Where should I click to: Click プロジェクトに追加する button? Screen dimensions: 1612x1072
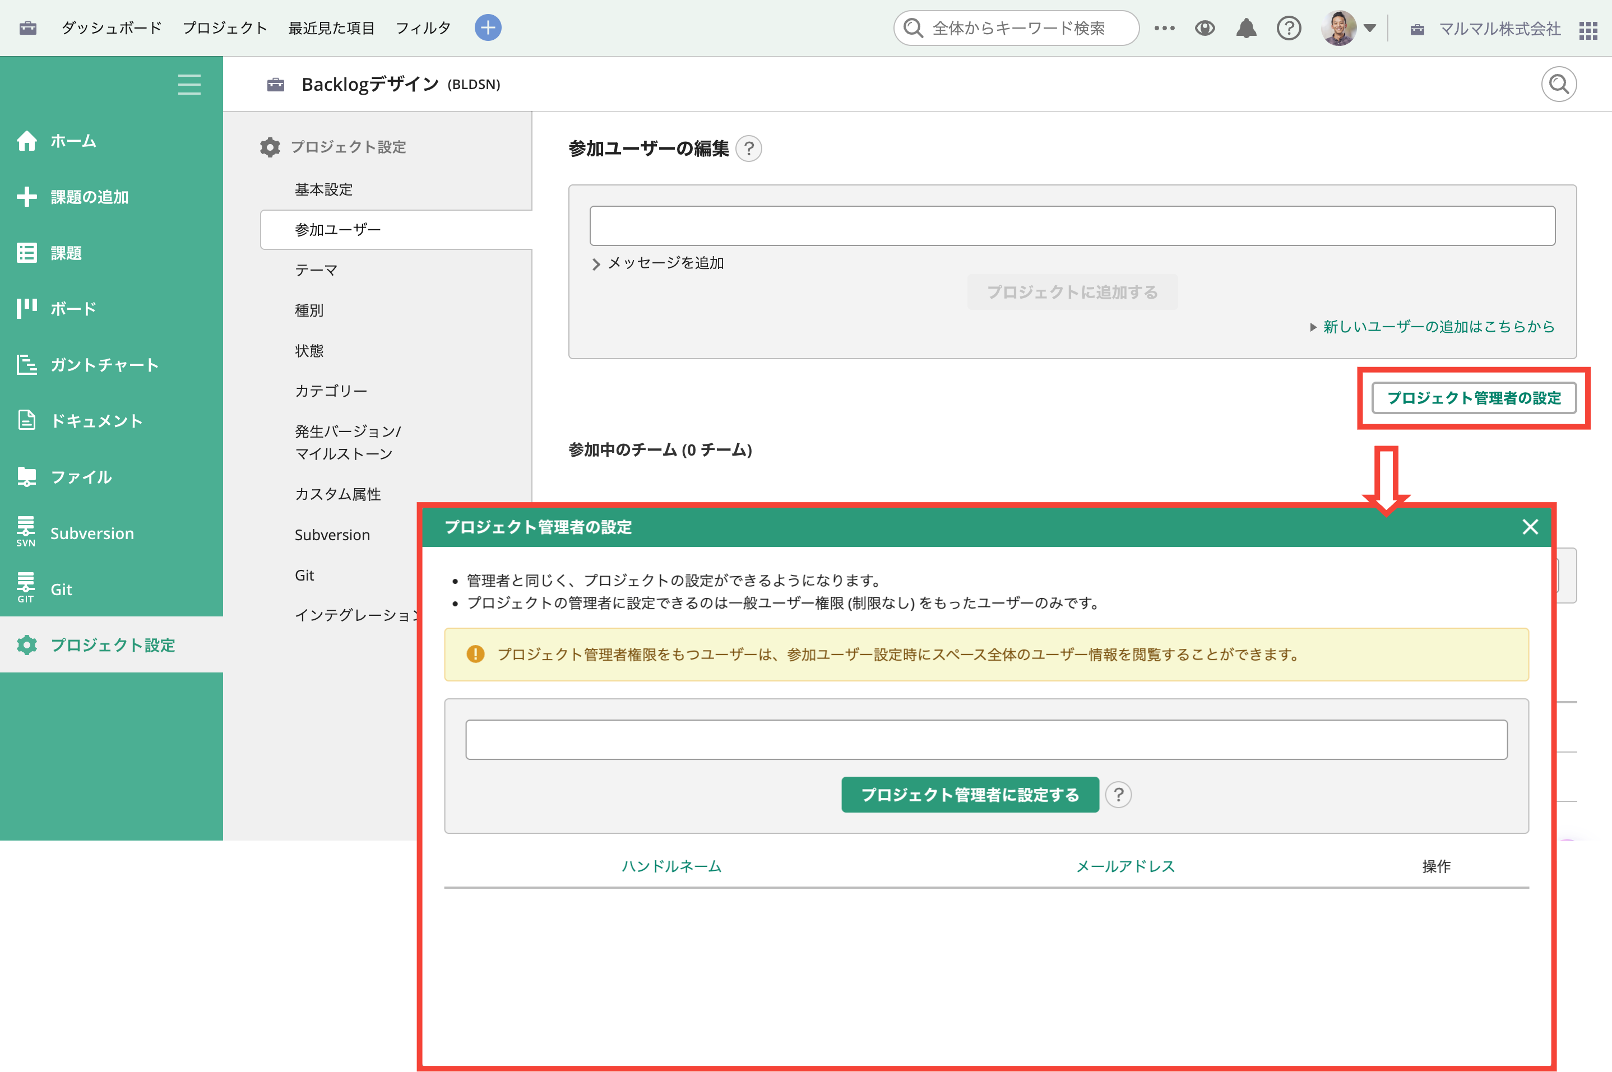pyautogui.click(x=1072, y=292)
